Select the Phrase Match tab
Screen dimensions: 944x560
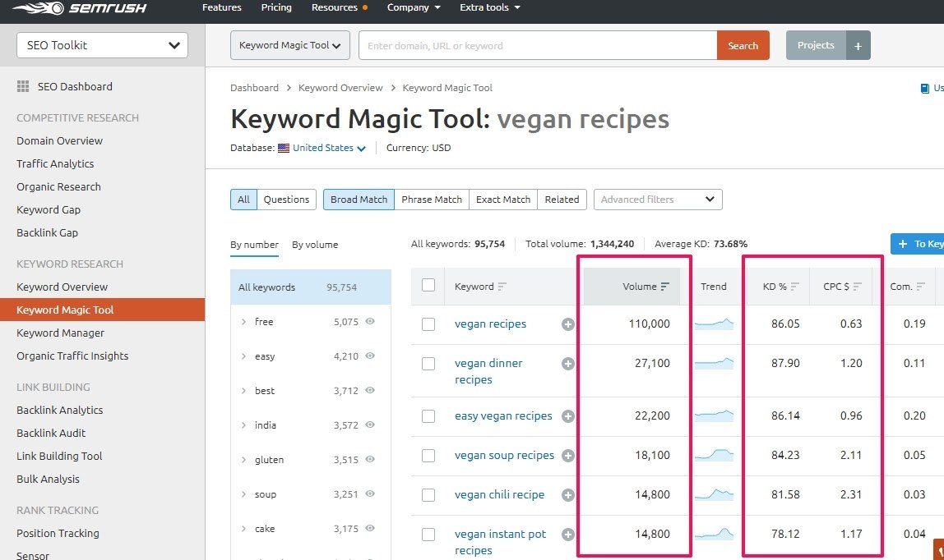pos(432,200)
